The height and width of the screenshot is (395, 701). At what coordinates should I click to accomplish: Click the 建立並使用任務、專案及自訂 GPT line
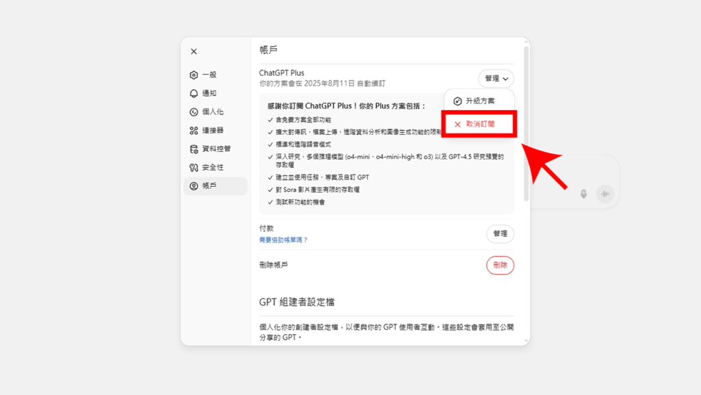point(322,177)
